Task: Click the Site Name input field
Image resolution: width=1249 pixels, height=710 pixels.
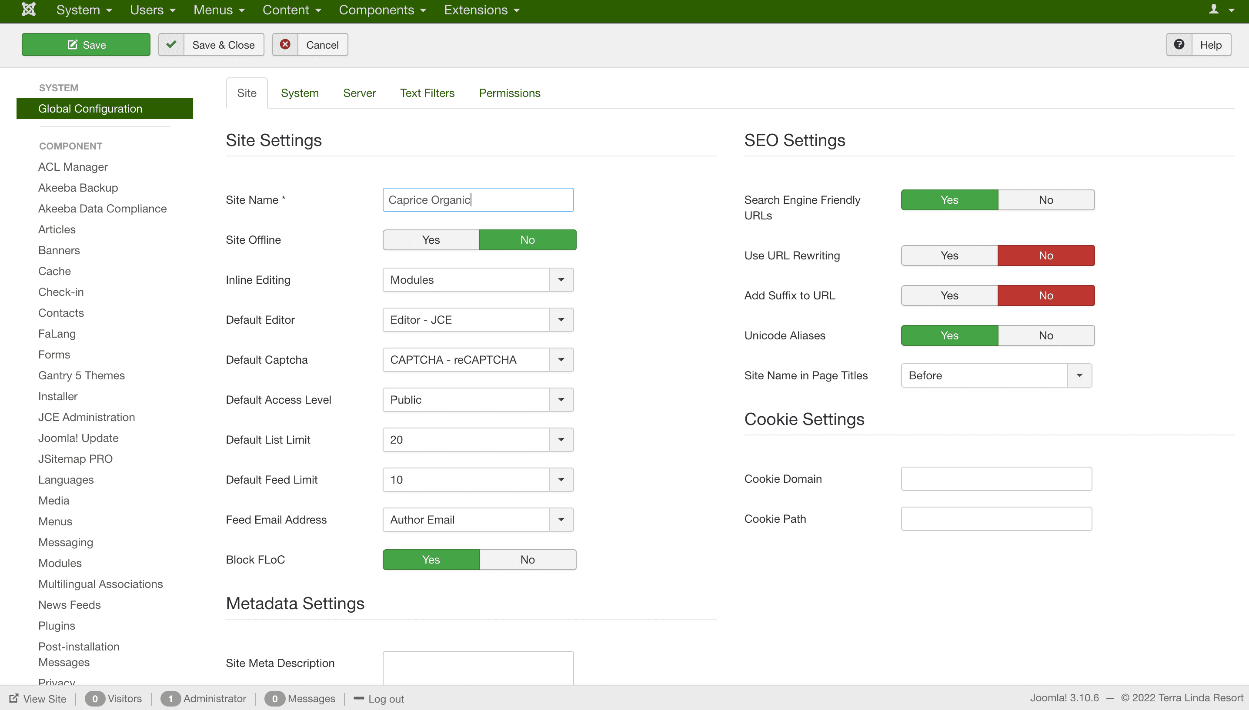Action: [x=478, y=200]
